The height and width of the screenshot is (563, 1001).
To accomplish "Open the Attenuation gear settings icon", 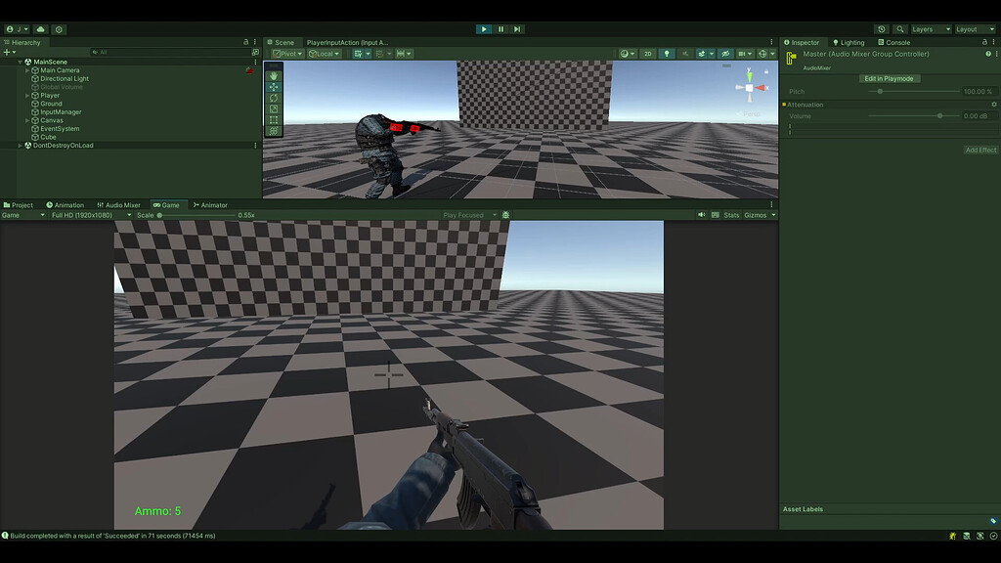I will [994, 105].
